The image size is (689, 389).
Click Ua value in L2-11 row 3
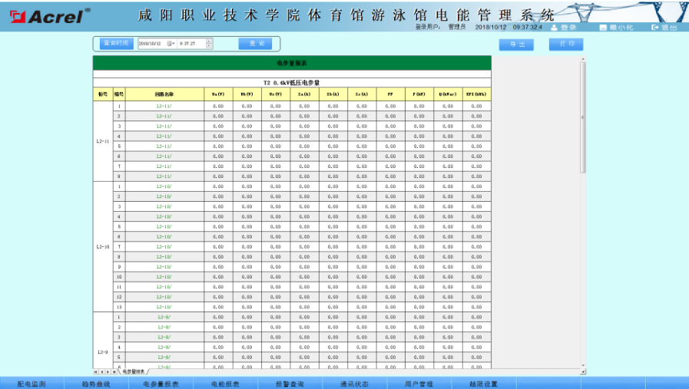[x=218, y=127]
